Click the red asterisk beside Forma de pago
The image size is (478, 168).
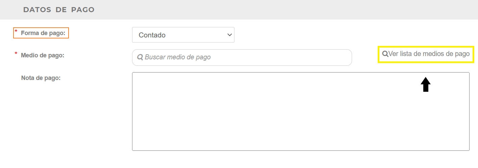click(16, 31)
